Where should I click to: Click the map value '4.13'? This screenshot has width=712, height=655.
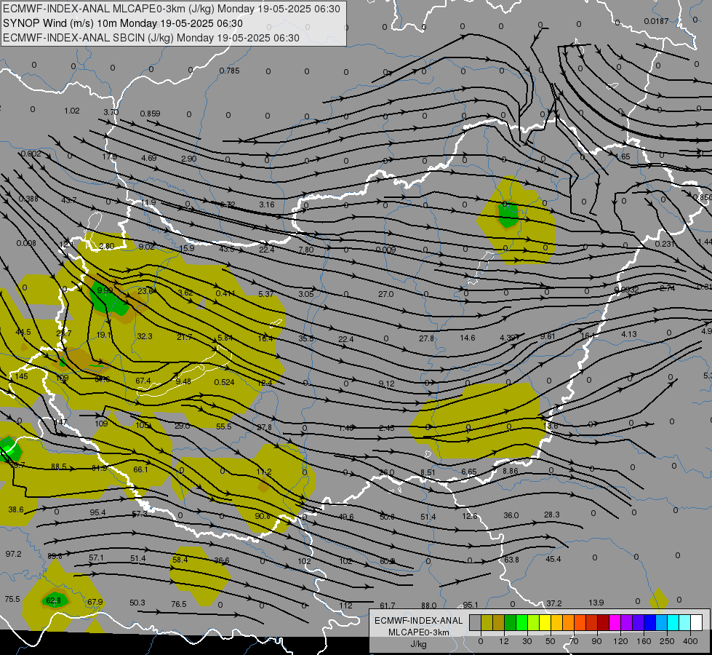click(629, 334)
